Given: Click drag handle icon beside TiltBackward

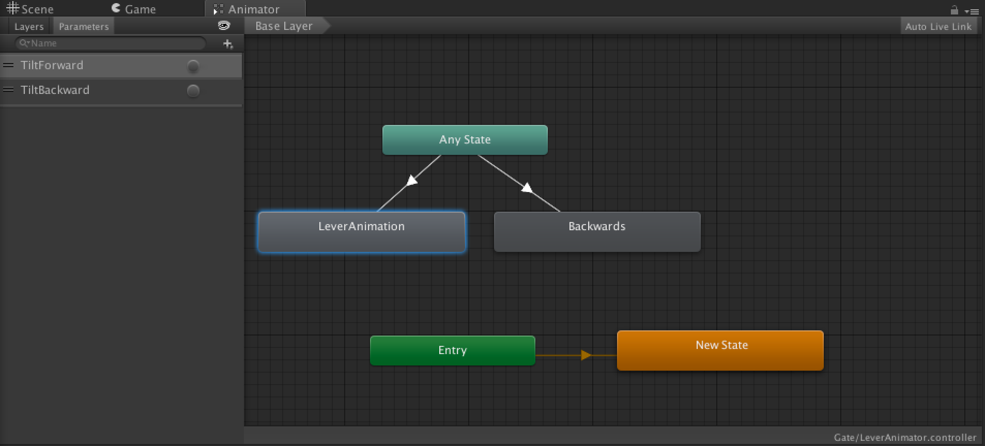Looking at the screenshot, I should tap(8, 90).
